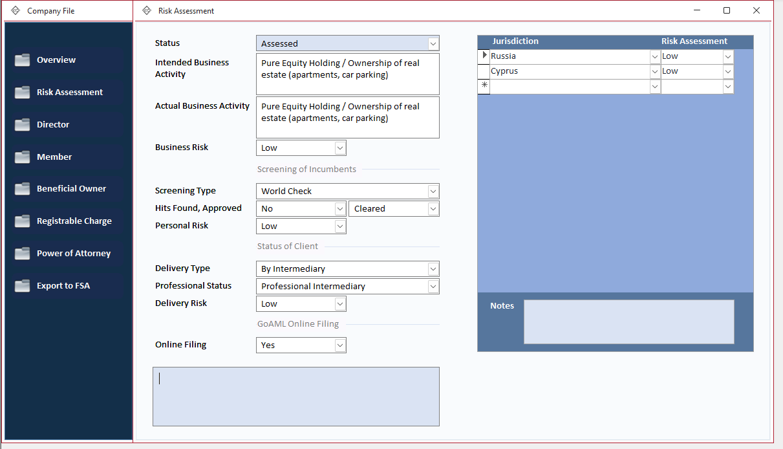Click inside the Notes text area
The height and width of the screenshot is (449, 783).
pyautogui.click(x=628, y=322)
